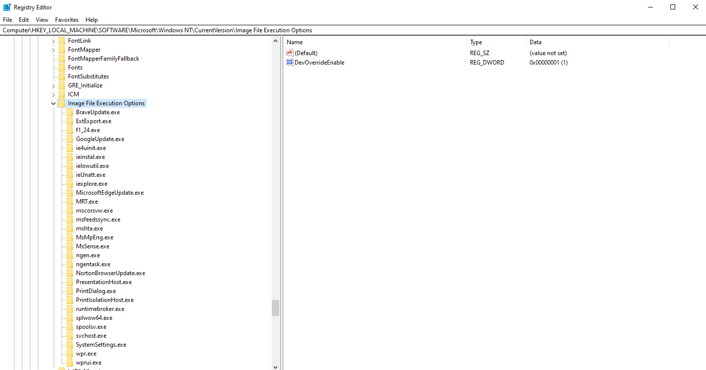Screen dimensions: 706x370
Task: Click the folder icon next to ExtExport.exe
Action: pos(70,121)
